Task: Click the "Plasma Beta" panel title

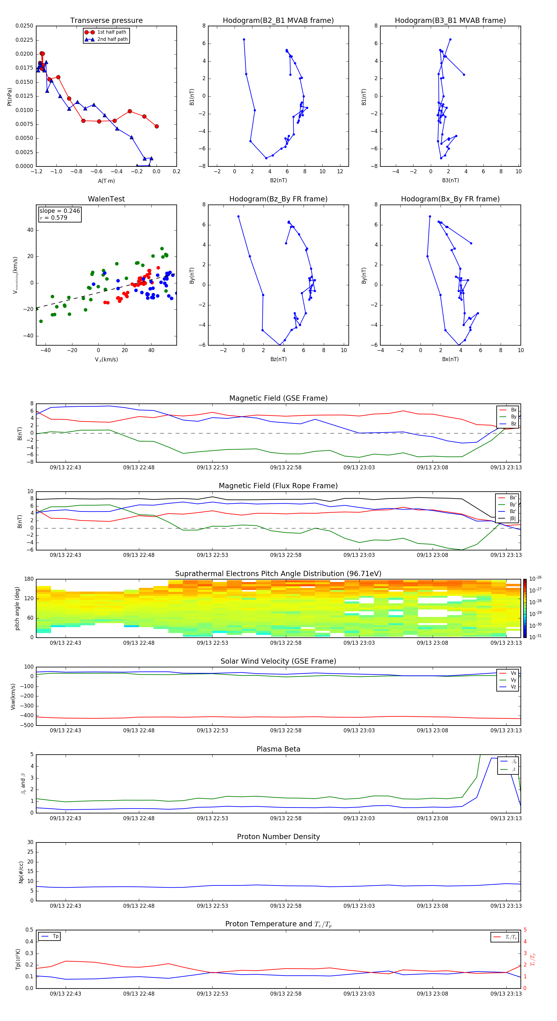Action: pyautogui.click(x=278, y=749)
